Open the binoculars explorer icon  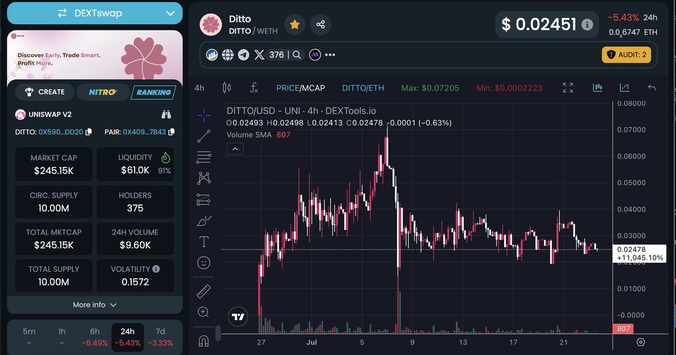[166, 114]
